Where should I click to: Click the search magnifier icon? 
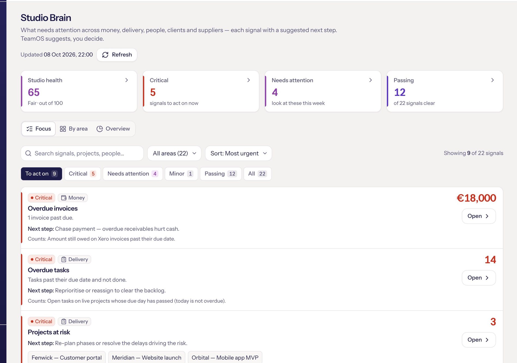28,153
